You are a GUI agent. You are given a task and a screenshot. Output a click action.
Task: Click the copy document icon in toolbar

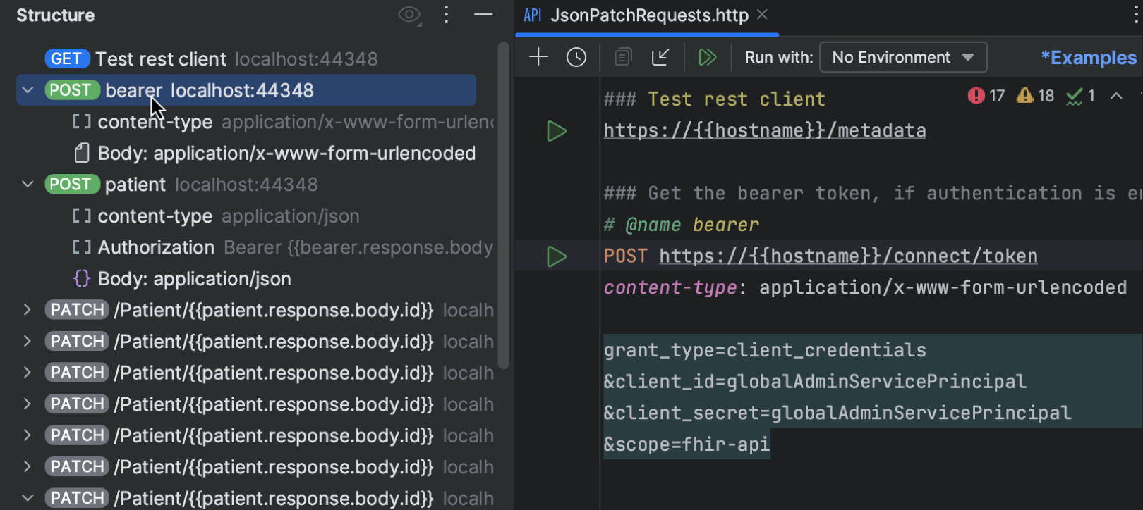coord(622,57)
